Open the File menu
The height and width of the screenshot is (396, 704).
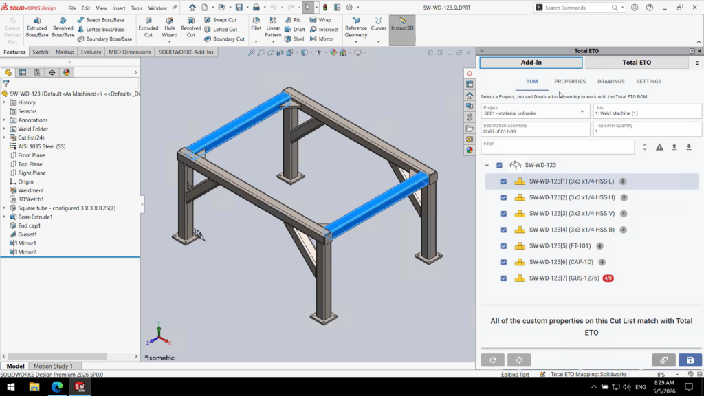coord(71,8)
